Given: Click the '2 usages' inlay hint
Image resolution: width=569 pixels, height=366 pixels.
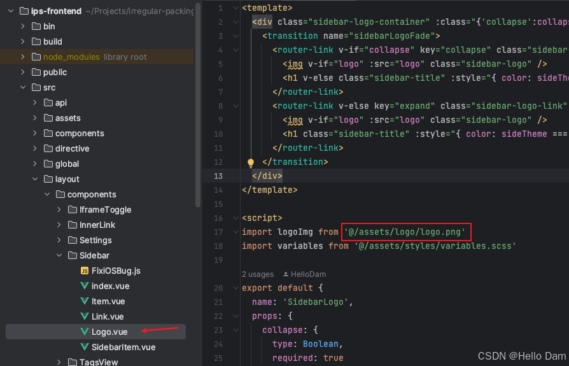Looking at the screenshot, I should (x=258, y=274).
